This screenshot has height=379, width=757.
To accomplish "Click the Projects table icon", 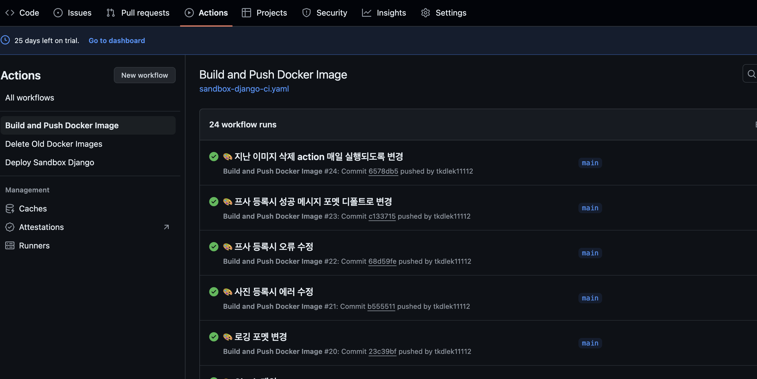I will 246,13.
